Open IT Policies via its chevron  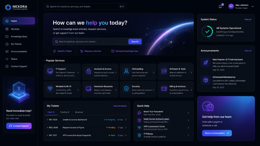[x=188, y=135]
